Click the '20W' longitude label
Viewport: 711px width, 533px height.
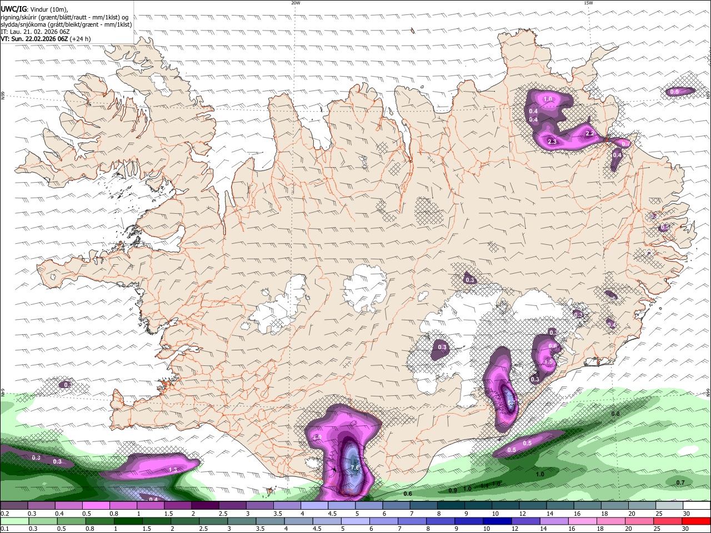coord(296,3)
